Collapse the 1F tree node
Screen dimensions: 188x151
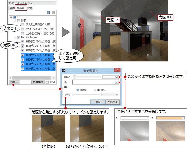[11, 17]
